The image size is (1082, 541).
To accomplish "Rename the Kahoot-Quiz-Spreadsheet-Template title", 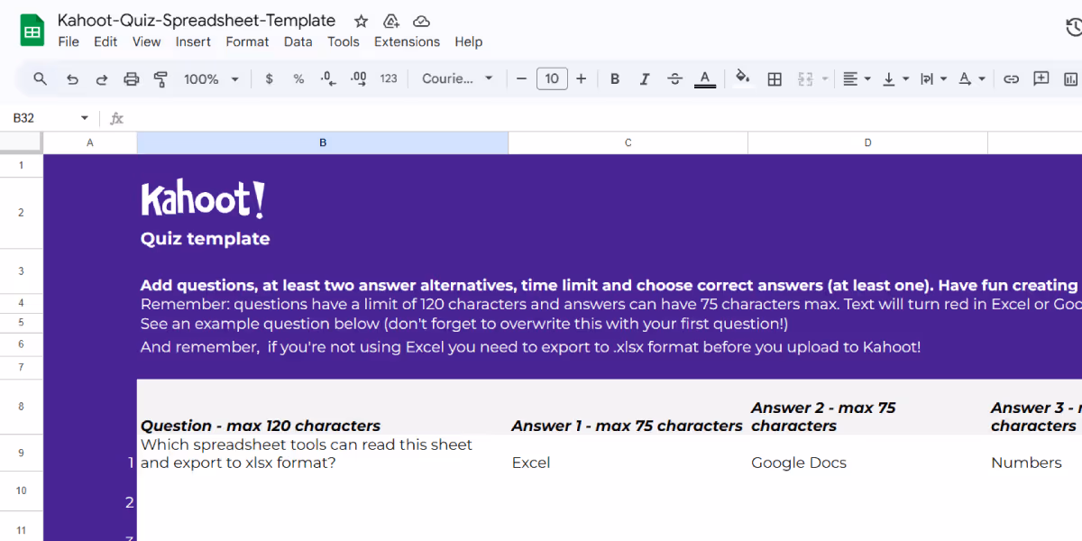I will pyautogui.click(x=197, y=21).
